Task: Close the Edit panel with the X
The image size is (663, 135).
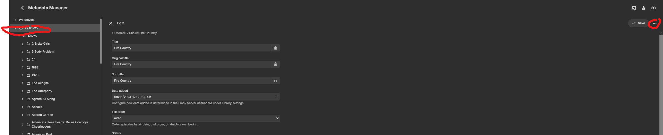Action: click(x=111, y=23)
